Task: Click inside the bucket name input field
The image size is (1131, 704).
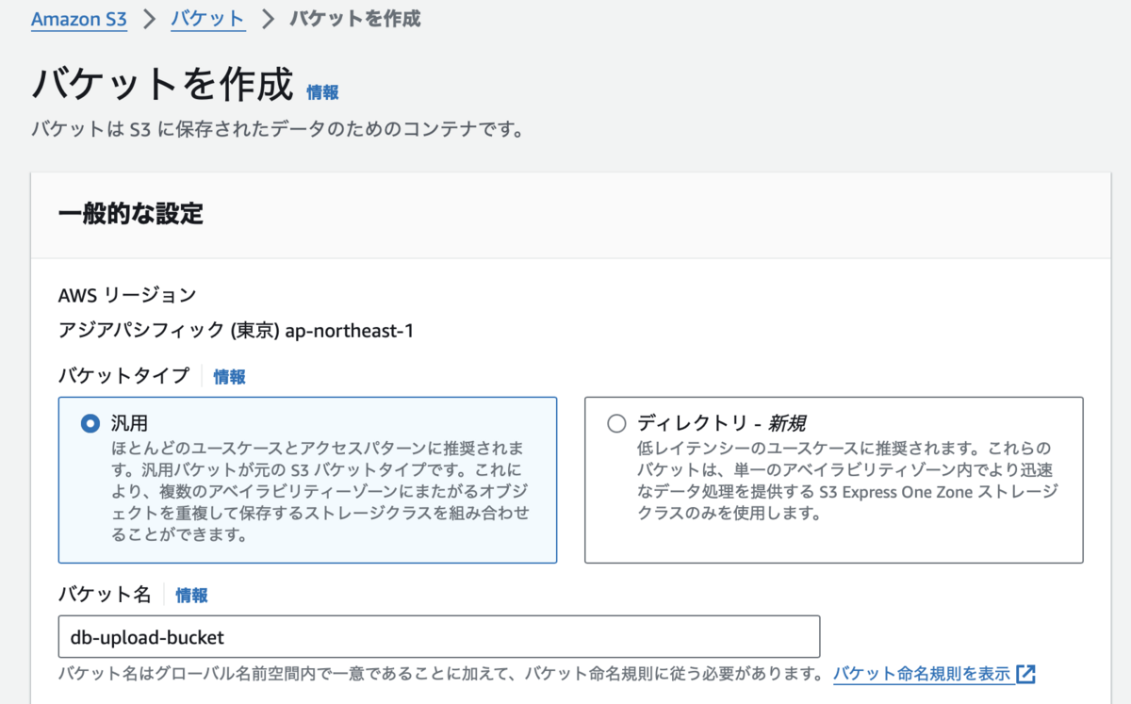Action: (x=438, y=636)
